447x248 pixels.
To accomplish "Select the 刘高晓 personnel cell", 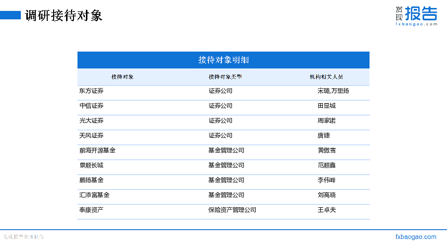I will tap(327, 195).
